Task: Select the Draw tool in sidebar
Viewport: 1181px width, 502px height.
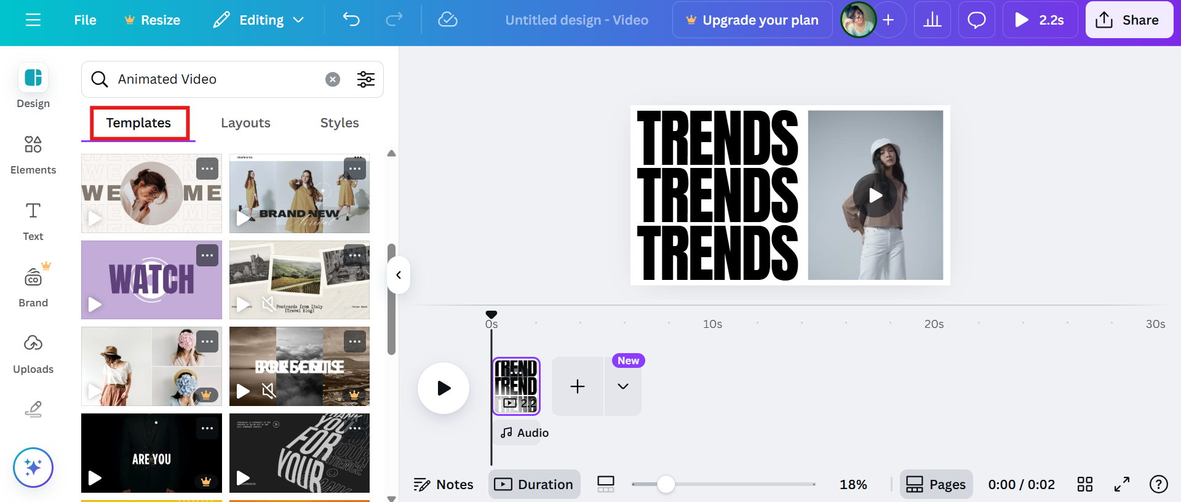Action: coord(33,409)
